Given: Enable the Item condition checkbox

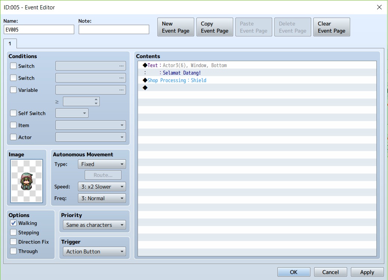Looking at the screenshot, I should click(13, 125).
